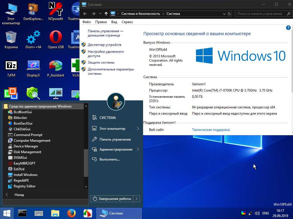Go back with Назад button
This screenshot has width=293, height=219.
[x=19, y=195]
